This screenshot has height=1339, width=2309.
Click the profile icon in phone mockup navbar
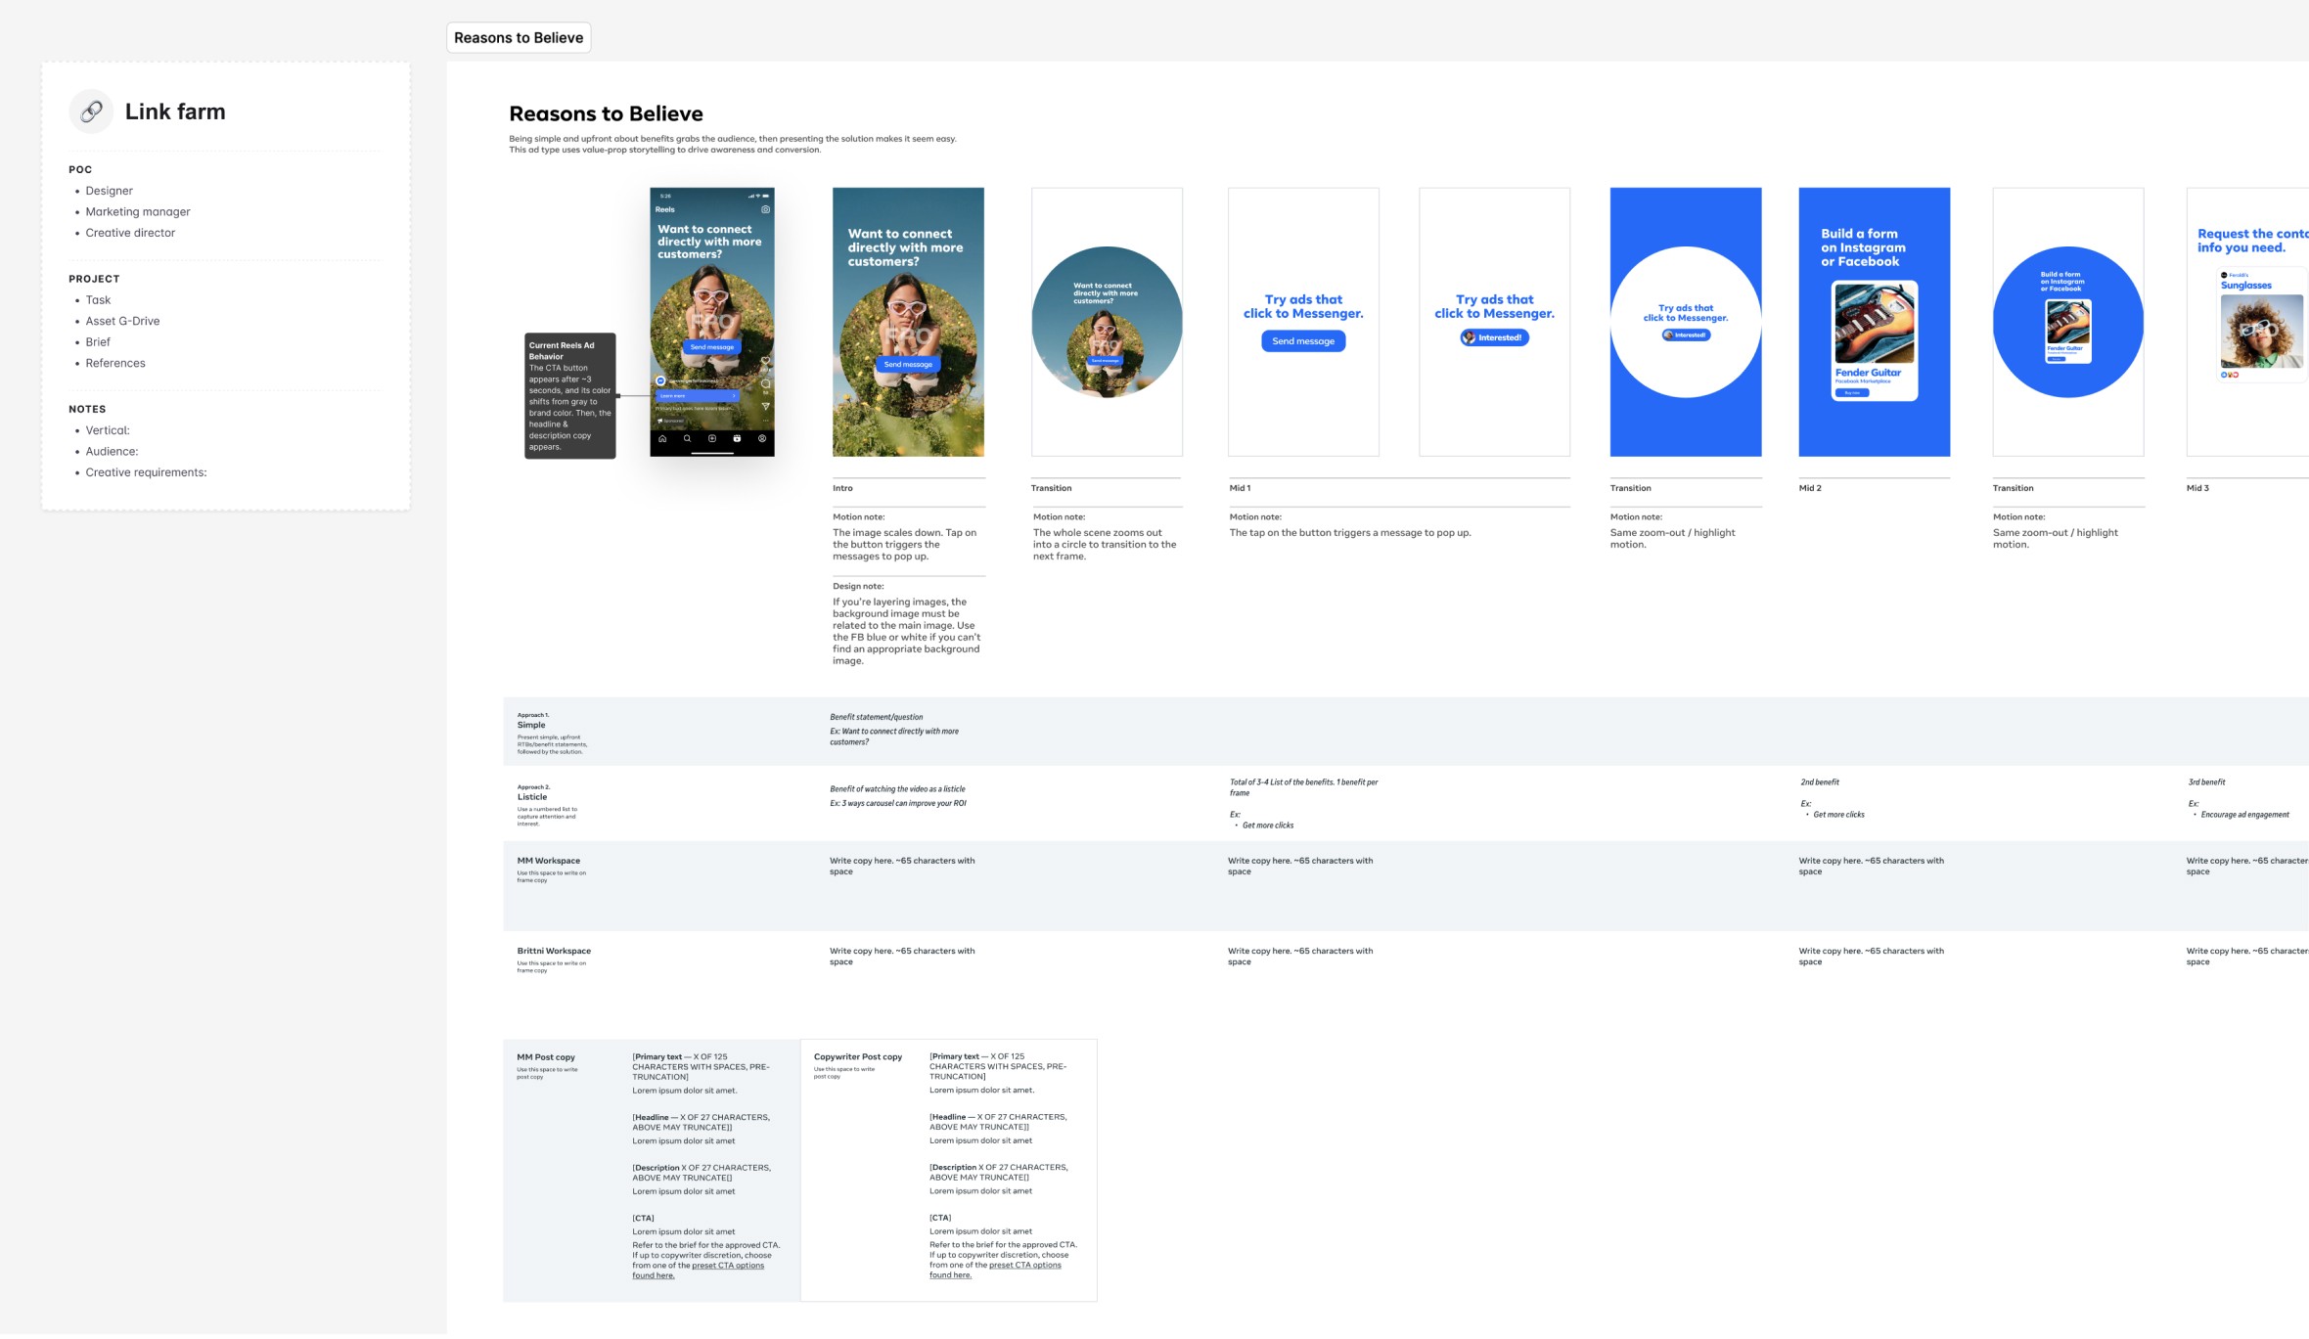point(762,438)
